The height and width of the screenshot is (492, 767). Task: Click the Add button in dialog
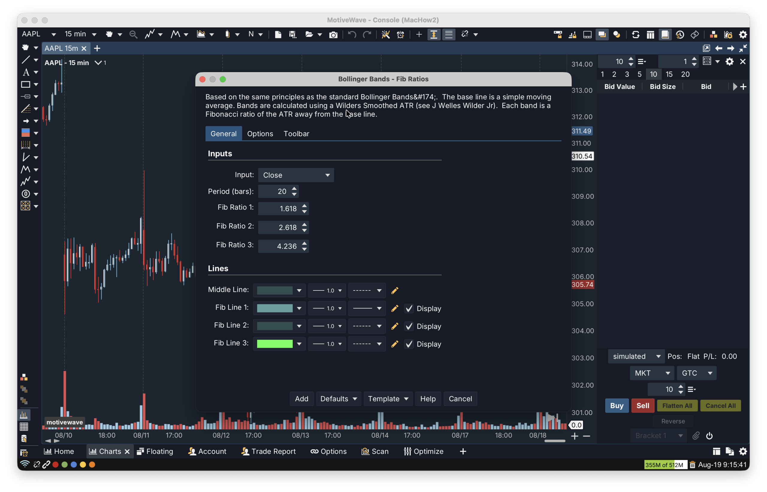301,399
